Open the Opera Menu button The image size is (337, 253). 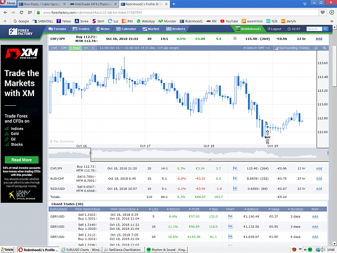pos(8,3)
